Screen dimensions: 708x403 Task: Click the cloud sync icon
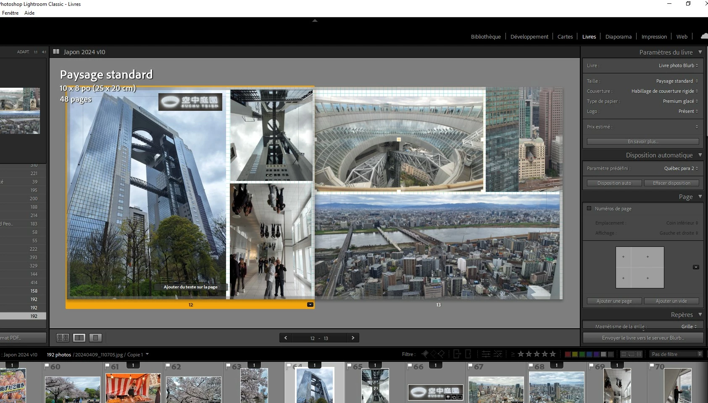704,37
